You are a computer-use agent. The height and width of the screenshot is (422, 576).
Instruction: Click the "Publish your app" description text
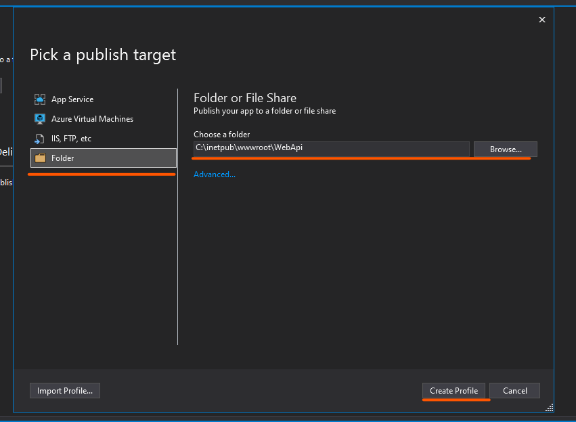265,111
